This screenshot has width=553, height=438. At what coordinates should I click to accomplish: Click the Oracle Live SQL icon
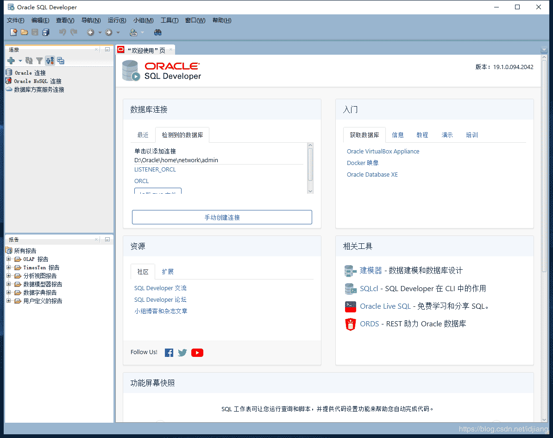tap(350, 306)
